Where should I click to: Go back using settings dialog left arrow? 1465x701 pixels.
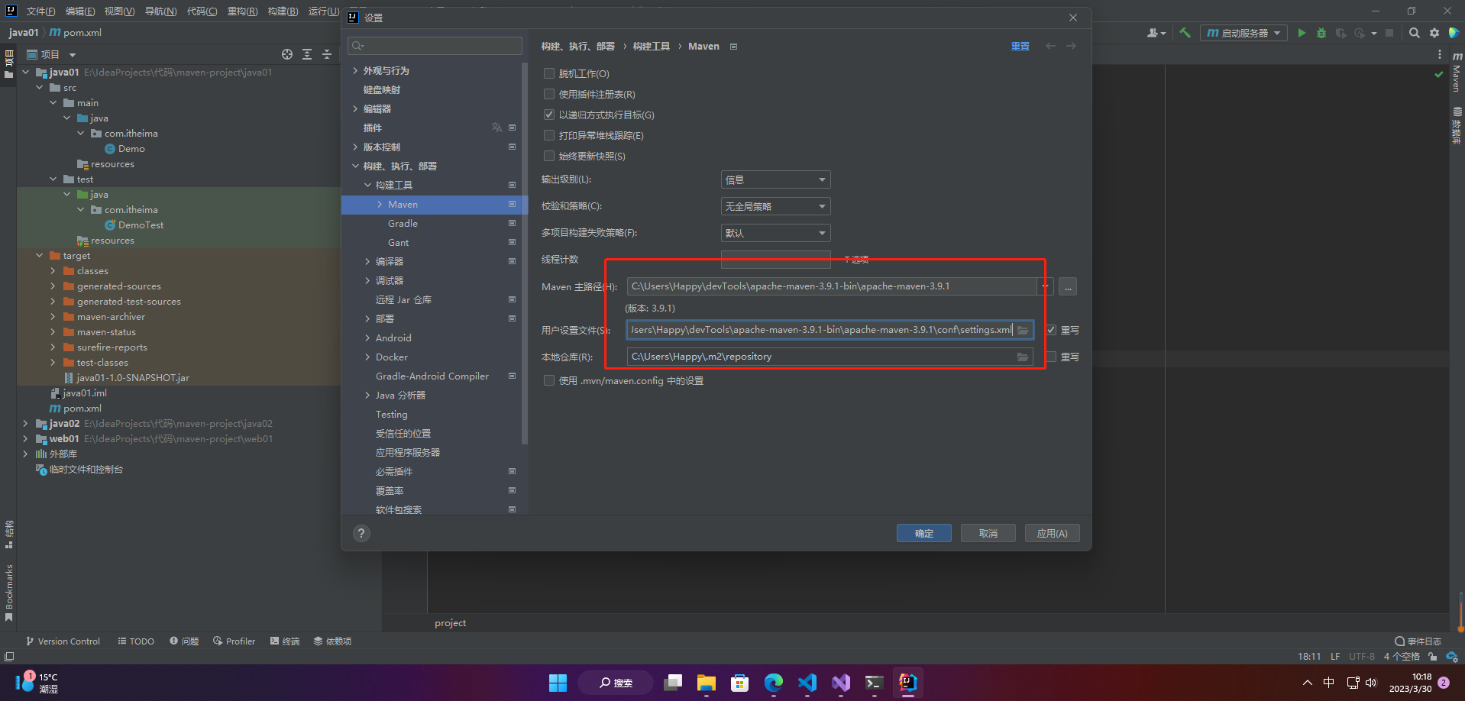pyautogui.click(x=1051, y=46)
